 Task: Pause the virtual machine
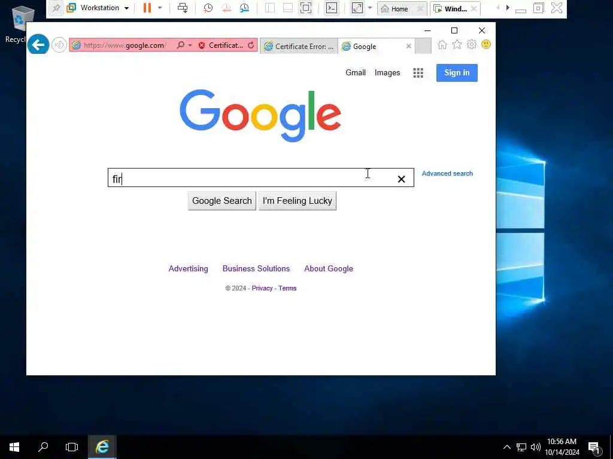147,8
